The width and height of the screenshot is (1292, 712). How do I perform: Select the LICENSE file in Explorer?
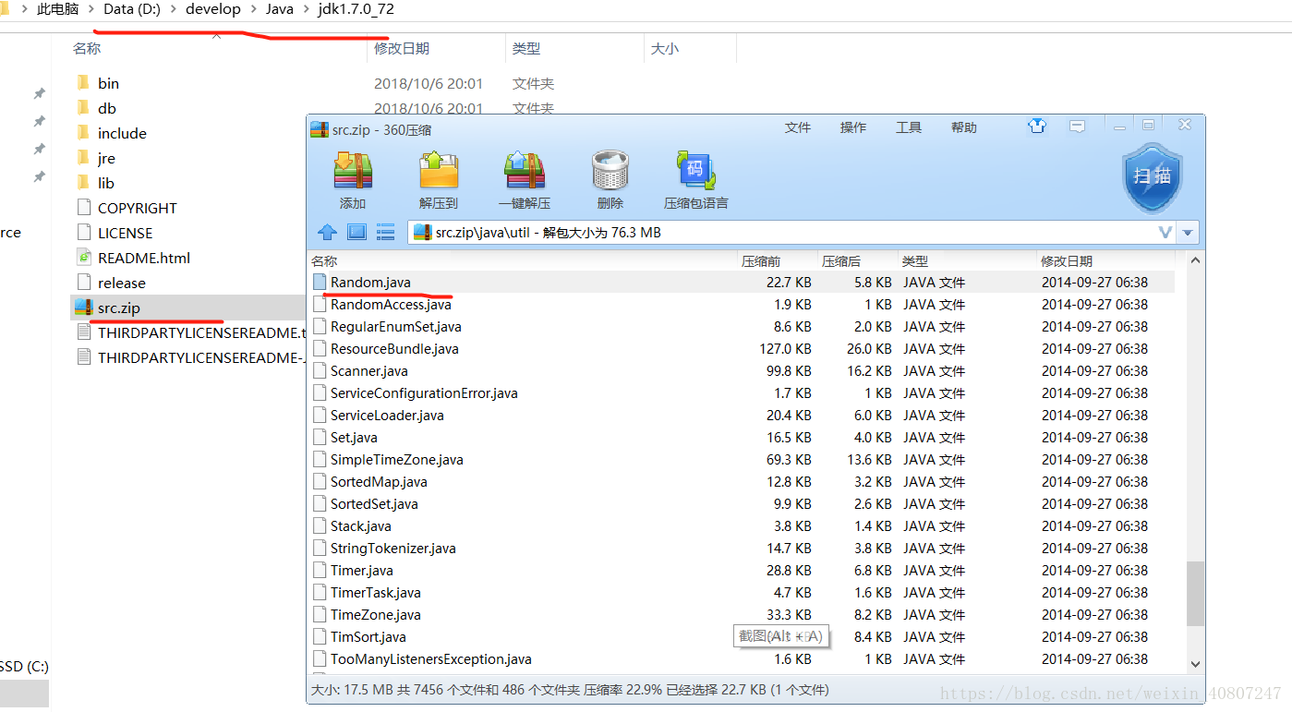[x=114, y=233]
